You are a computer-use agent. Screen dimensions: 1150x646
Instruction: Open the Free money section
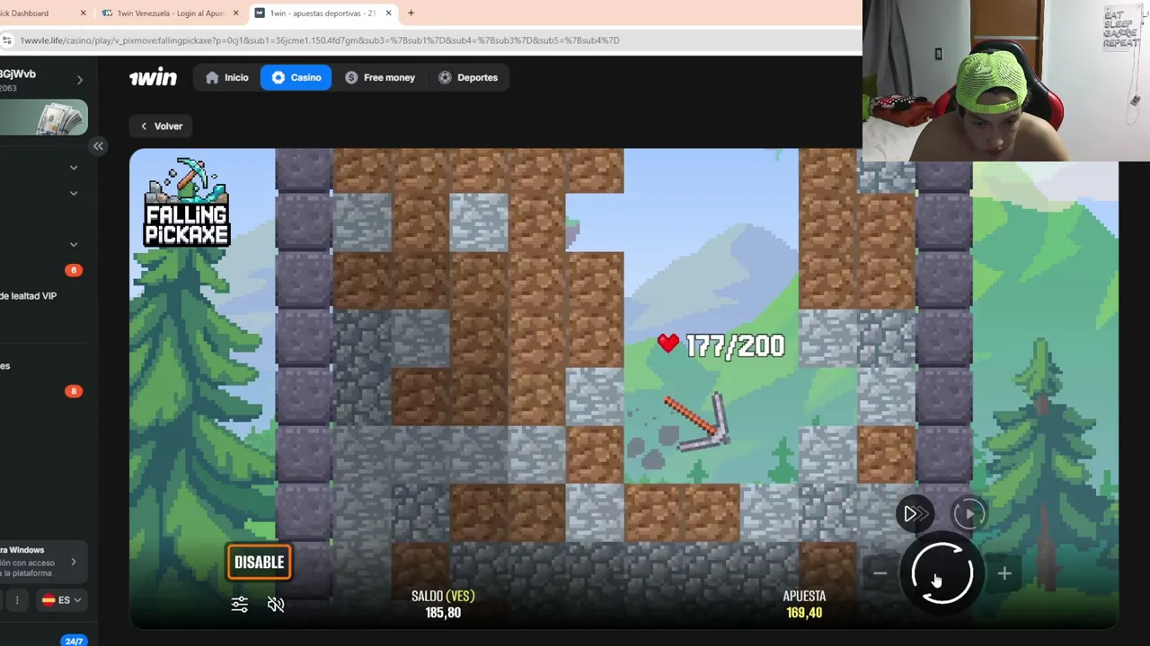coord(380,77)
